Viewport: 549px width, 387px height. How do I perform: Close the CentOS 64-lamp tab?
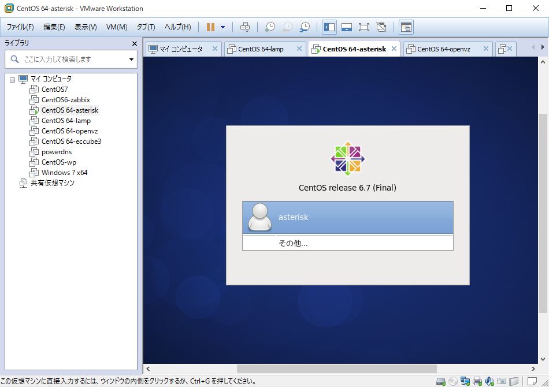click(x=299, y=49)
